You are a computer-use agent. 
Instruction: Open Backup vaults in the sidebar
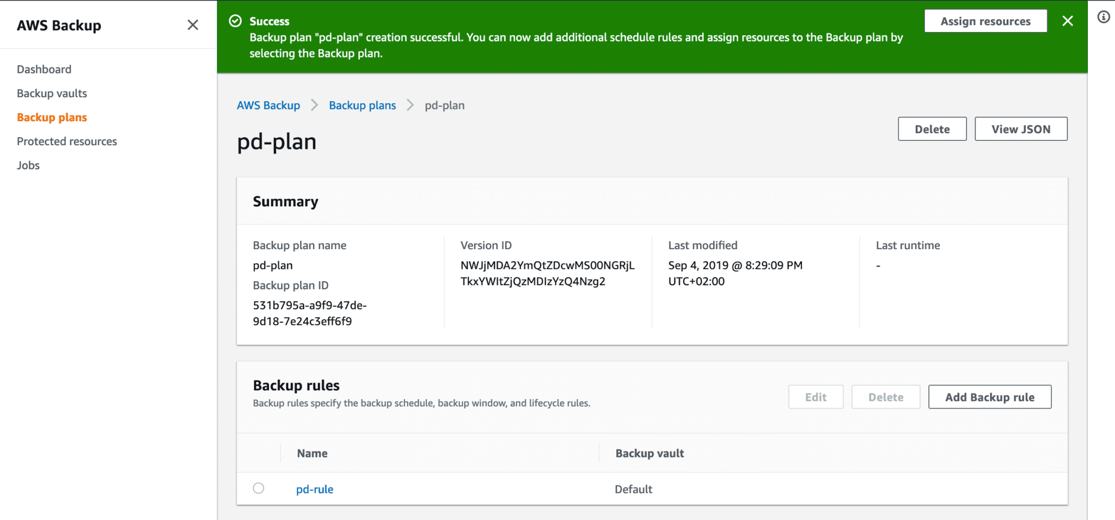(52, 93)
